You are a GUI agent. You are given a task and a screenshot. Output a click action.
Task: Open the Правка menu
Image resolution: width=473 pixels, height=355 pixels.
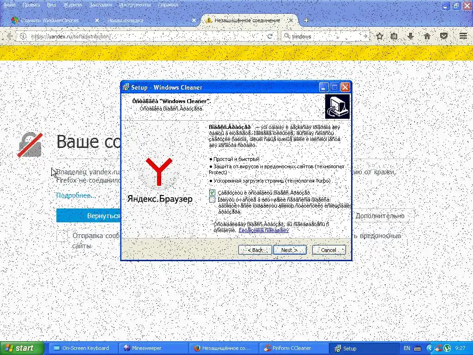[x=31, y=5]
